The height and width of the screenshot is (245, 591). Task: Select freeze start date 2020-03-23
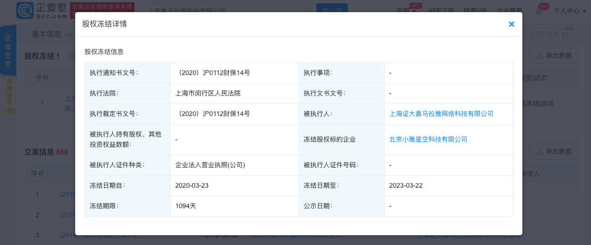point(191,185)
